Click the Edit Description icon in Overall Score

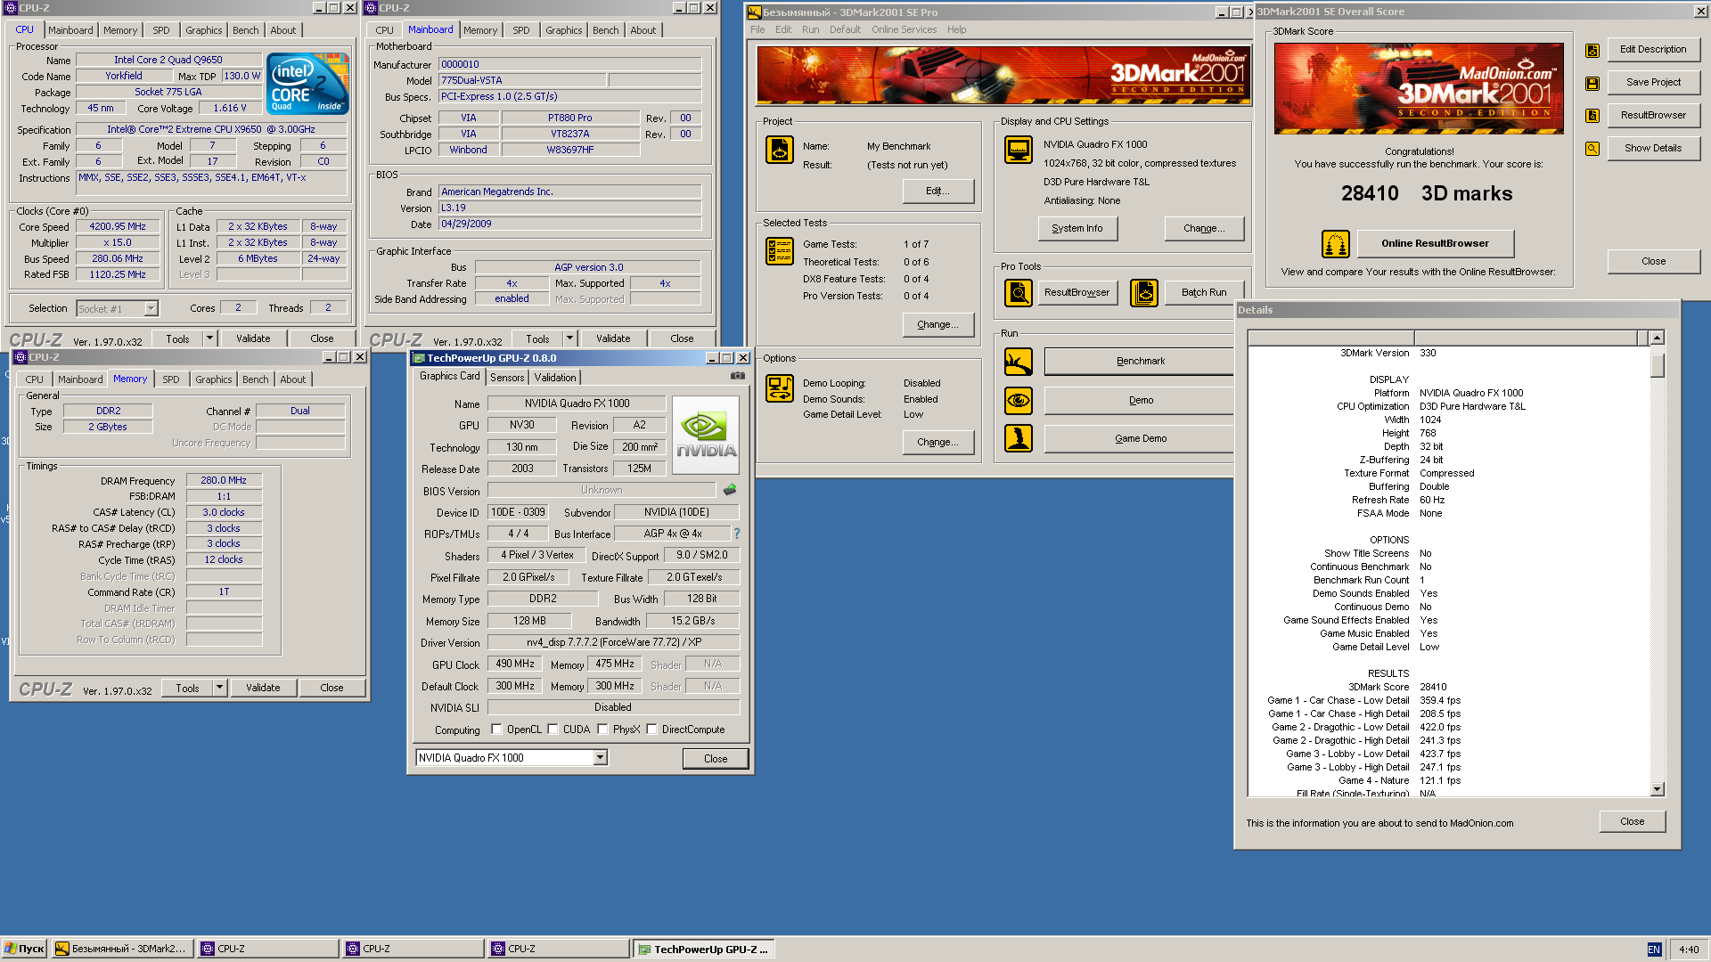point(1592,51)
